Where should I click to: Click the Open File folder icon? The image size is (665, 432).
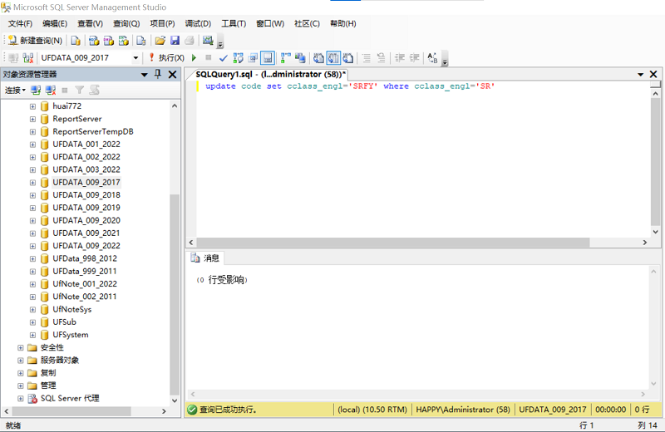point(160,41)
